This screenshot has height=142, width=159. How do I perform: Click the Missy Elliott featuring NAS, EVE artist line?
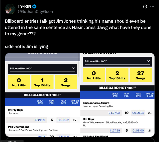[110, 124]
